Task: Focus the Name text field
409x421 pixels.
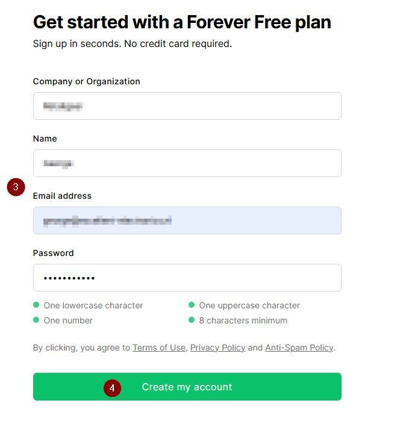Action: click(x=187, y=163)
